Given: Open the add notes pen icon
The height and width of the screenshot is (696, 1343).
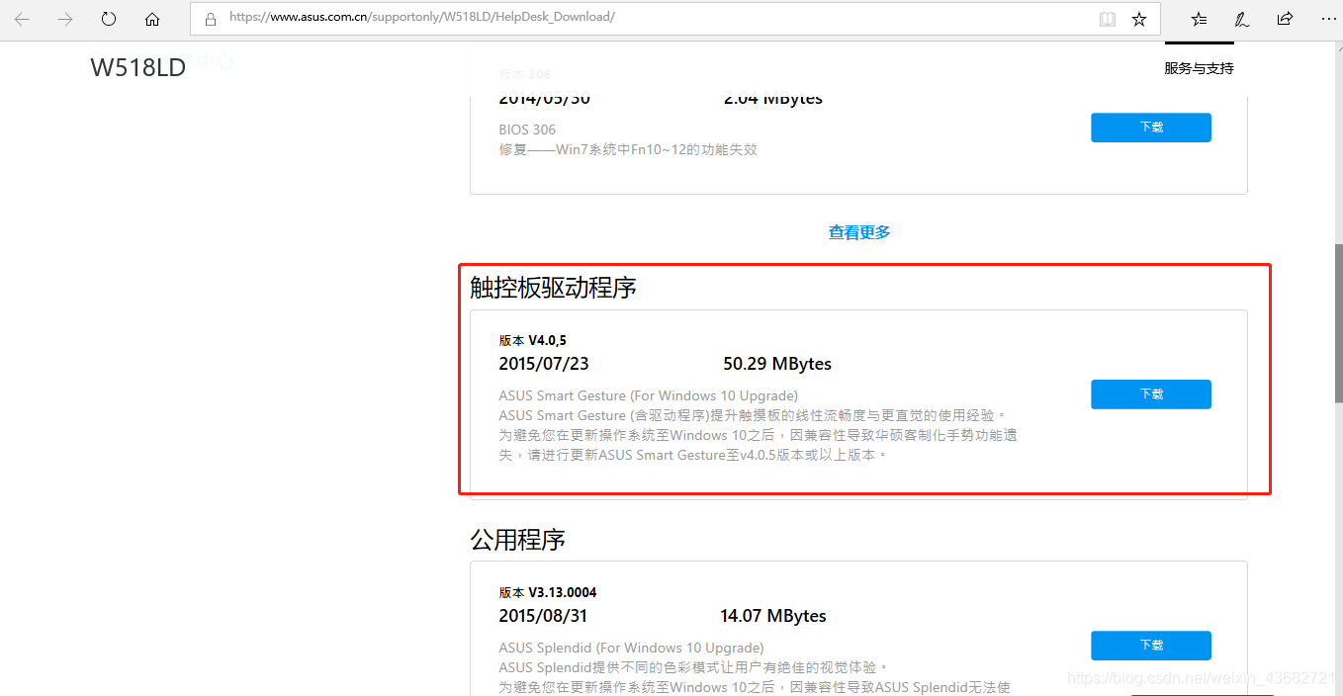Looking at the screenshot, I should point(1242,19).
